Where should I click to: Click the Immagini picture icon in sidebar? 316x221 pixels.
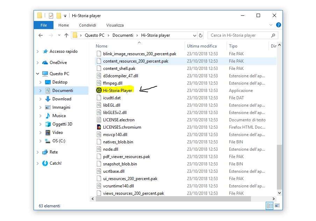(48, 107)
